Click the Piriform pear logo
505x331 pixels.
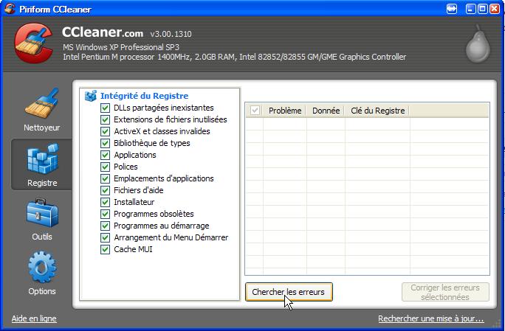[478, 44]
